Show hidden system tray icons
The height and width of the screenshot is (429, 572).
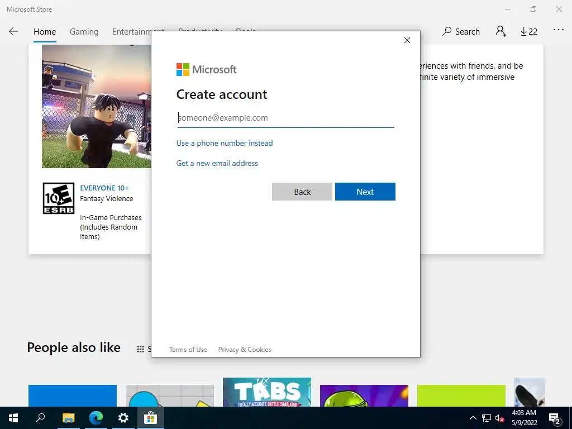pyautogui.click(x=473, y=418)
